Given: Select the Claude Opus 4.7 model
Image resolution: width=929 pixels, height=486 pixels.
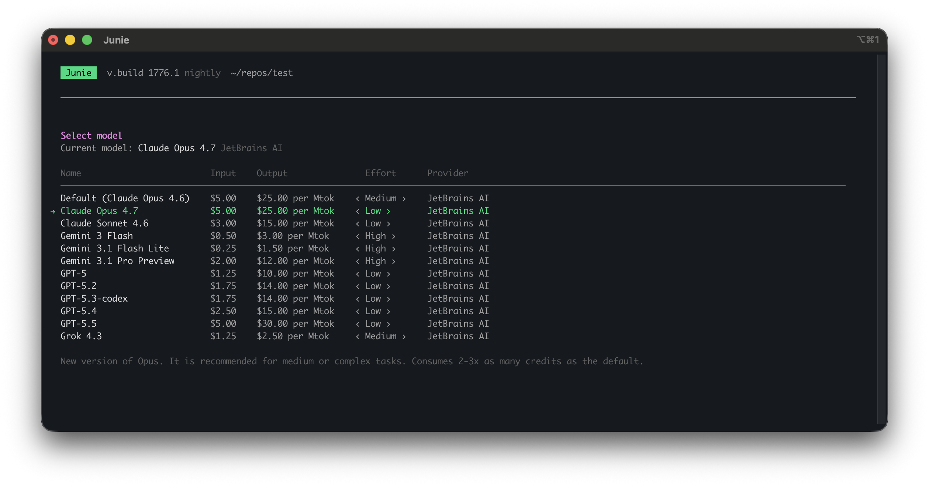Looking at the screenshot, I should tap(274, 211).
